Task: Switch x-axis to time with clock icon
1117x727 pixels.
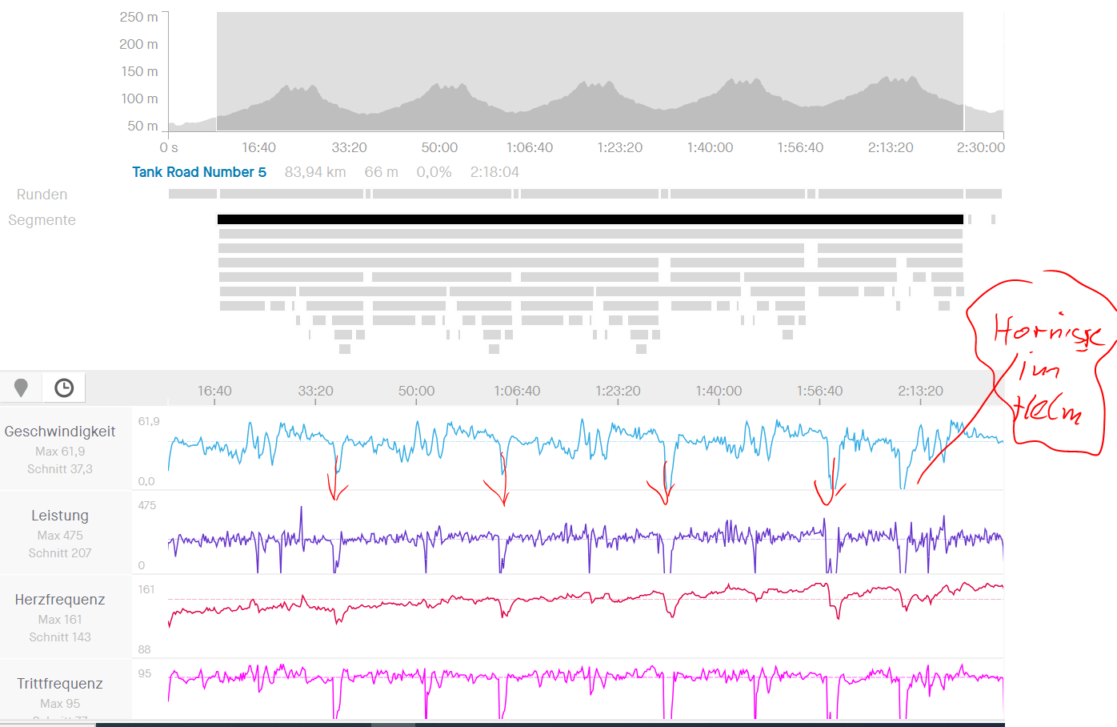Action: (x=64, y=388)
